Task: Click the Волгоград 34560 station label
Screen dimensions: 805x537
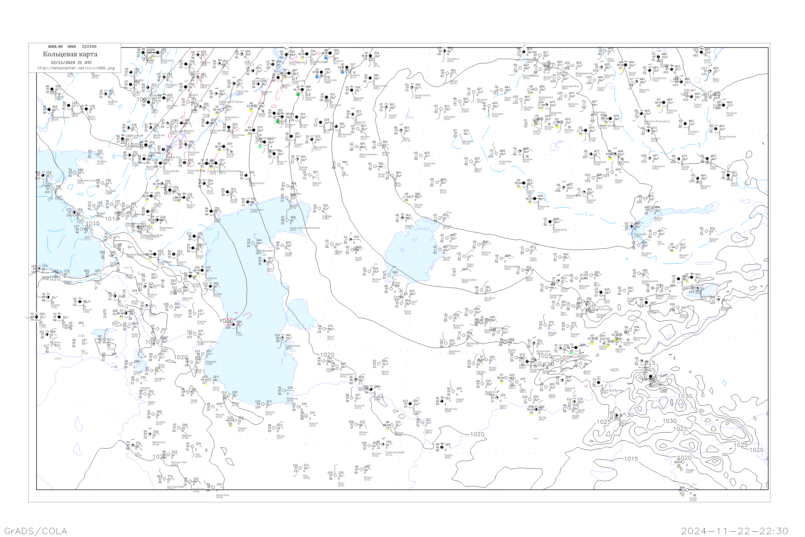Action: click(194, 153)
